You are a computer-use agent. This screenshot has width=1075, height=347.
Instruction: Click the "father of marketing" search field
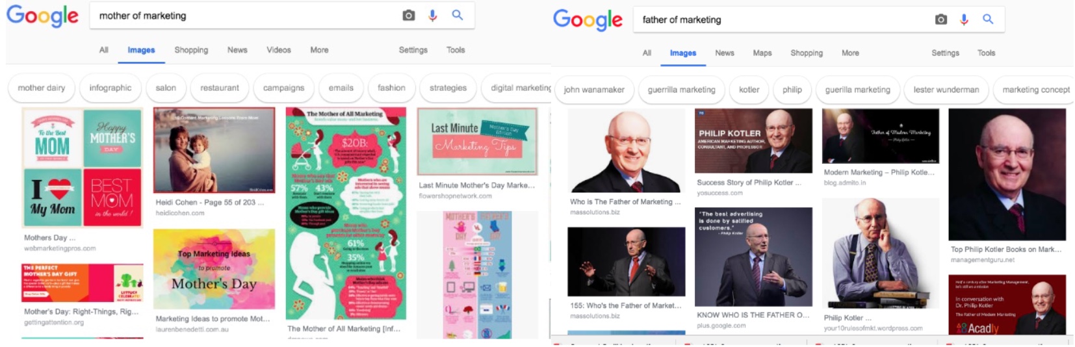(780, 19)
